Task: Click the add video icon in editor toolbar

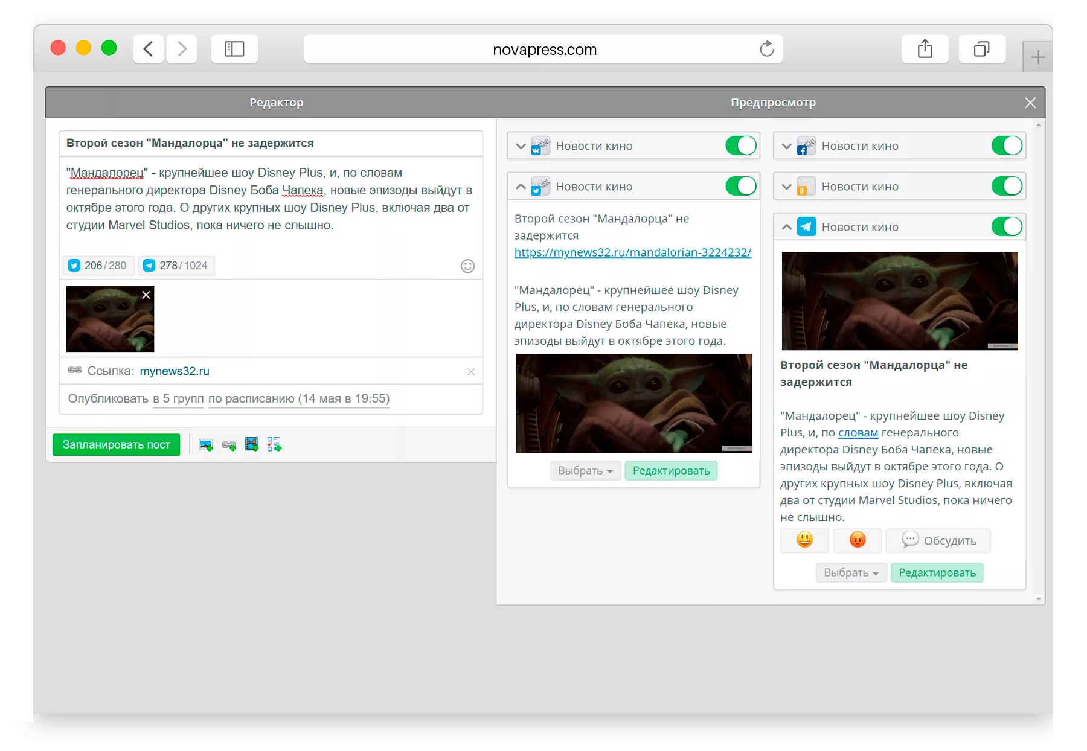Action: click(252, 445)
